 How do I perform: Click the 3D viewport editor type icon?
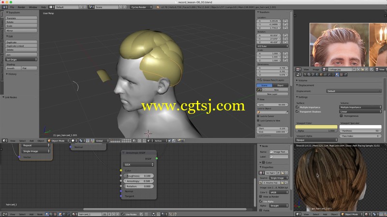pos(4,141)
